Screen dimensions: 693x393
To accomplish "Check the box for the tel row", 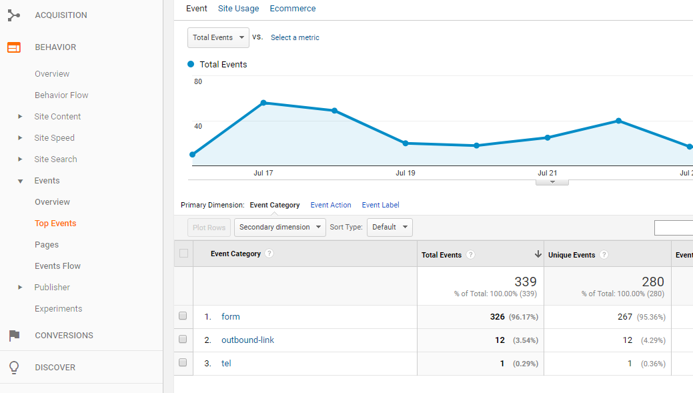I will coord(183,362).
